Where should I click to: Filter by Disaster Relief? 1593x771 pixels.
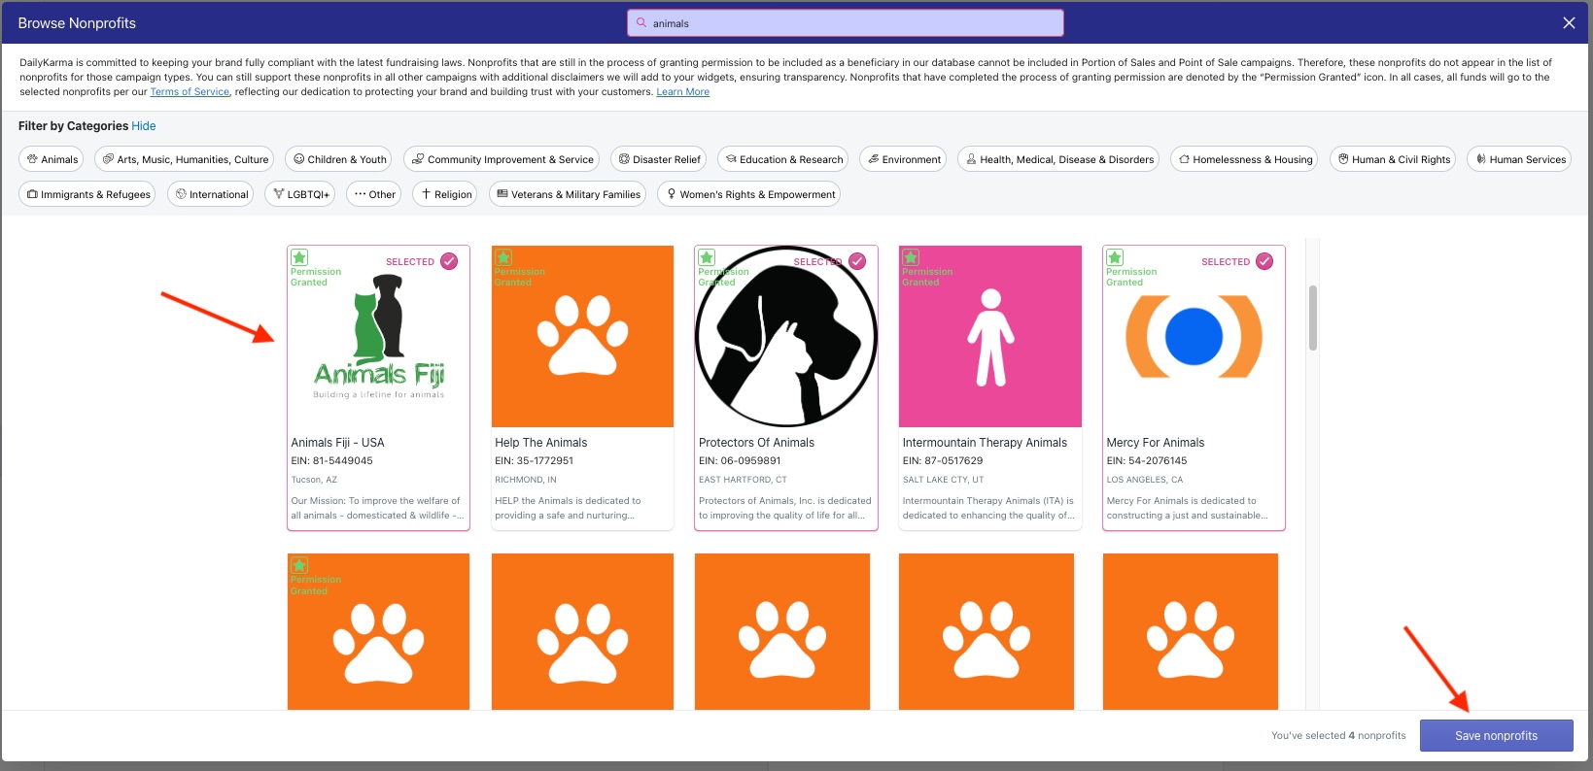pyautogui.click(x=659, y=159)
